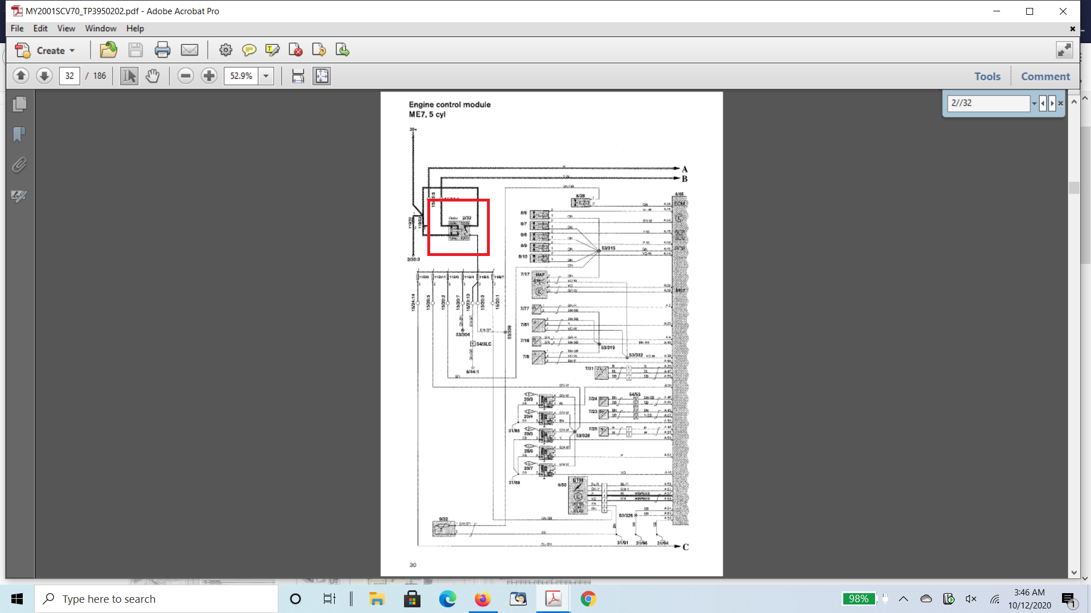Screen dimensions: 1091x613
Task: Click the Print icon in toolbar
Action: click(x=163, y=50)
